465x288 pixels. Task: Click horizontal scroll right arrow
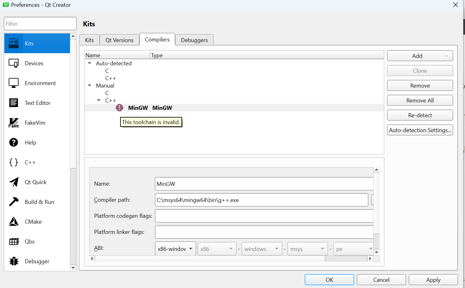pos(370,259)
